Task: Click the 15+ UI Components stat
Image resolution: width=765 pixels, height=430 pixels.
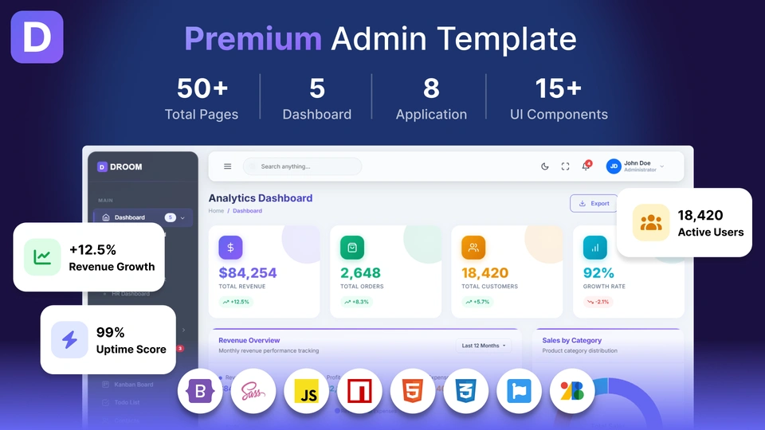Action: pyautogui.click(x=559, y=98)
